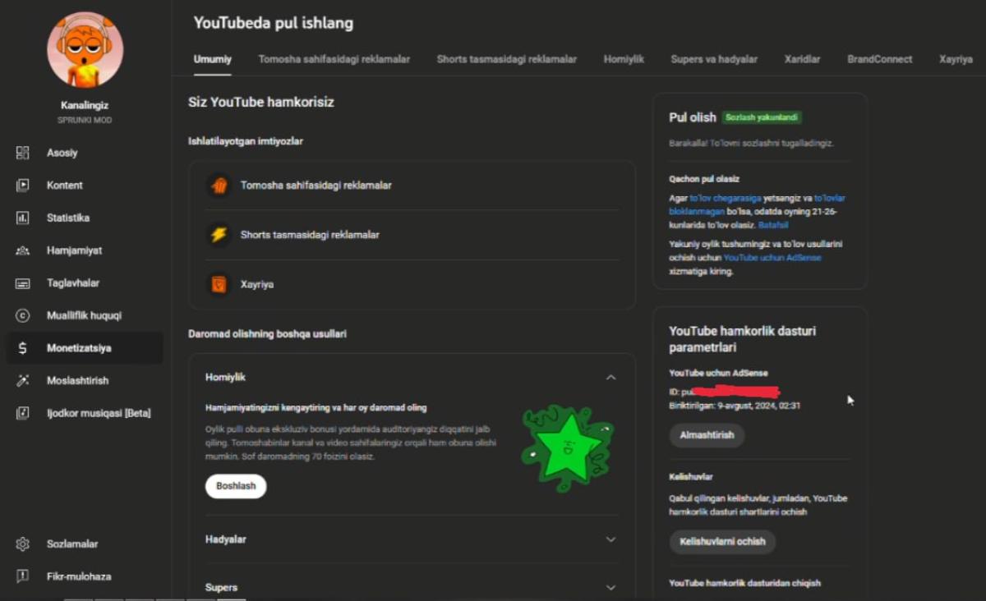Click the Monetizatsiya dollar icon
The width and height of the screenshot is (986, 601).
(22, 348)
